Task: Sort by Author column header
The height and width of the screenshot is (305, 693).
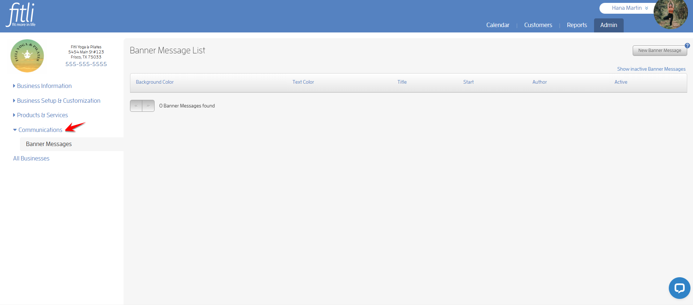Action: 540,82
